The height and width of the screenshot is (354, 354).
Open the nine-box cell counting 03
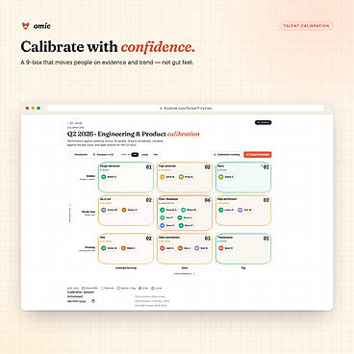pos(185,249)
